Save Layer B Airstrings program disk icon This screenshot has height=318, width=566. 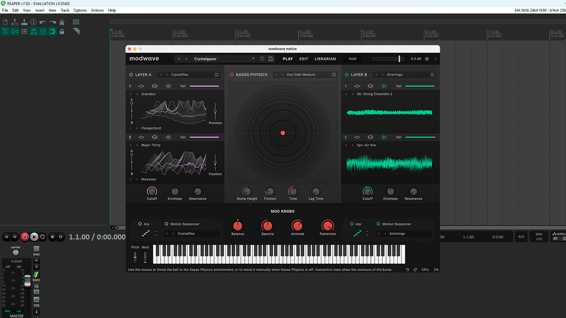[x=432, y=75]
